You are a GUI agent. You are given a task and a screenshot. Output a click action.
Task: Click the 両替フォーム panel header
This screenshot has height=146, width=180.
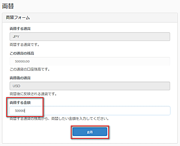90,17
